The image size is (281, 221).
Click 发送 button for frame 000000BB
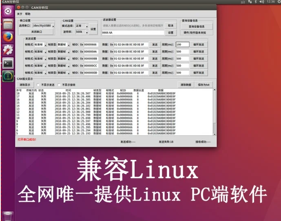[x=155, y=59]
